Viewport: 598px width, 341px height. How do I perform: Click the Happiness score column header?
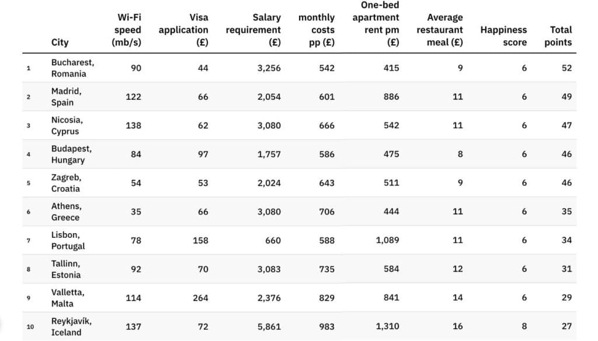pyautogui.click(x=503, y=36)
